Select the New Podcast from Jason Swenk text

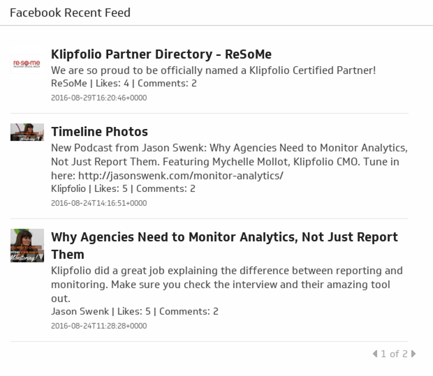[x=229, y=148]
